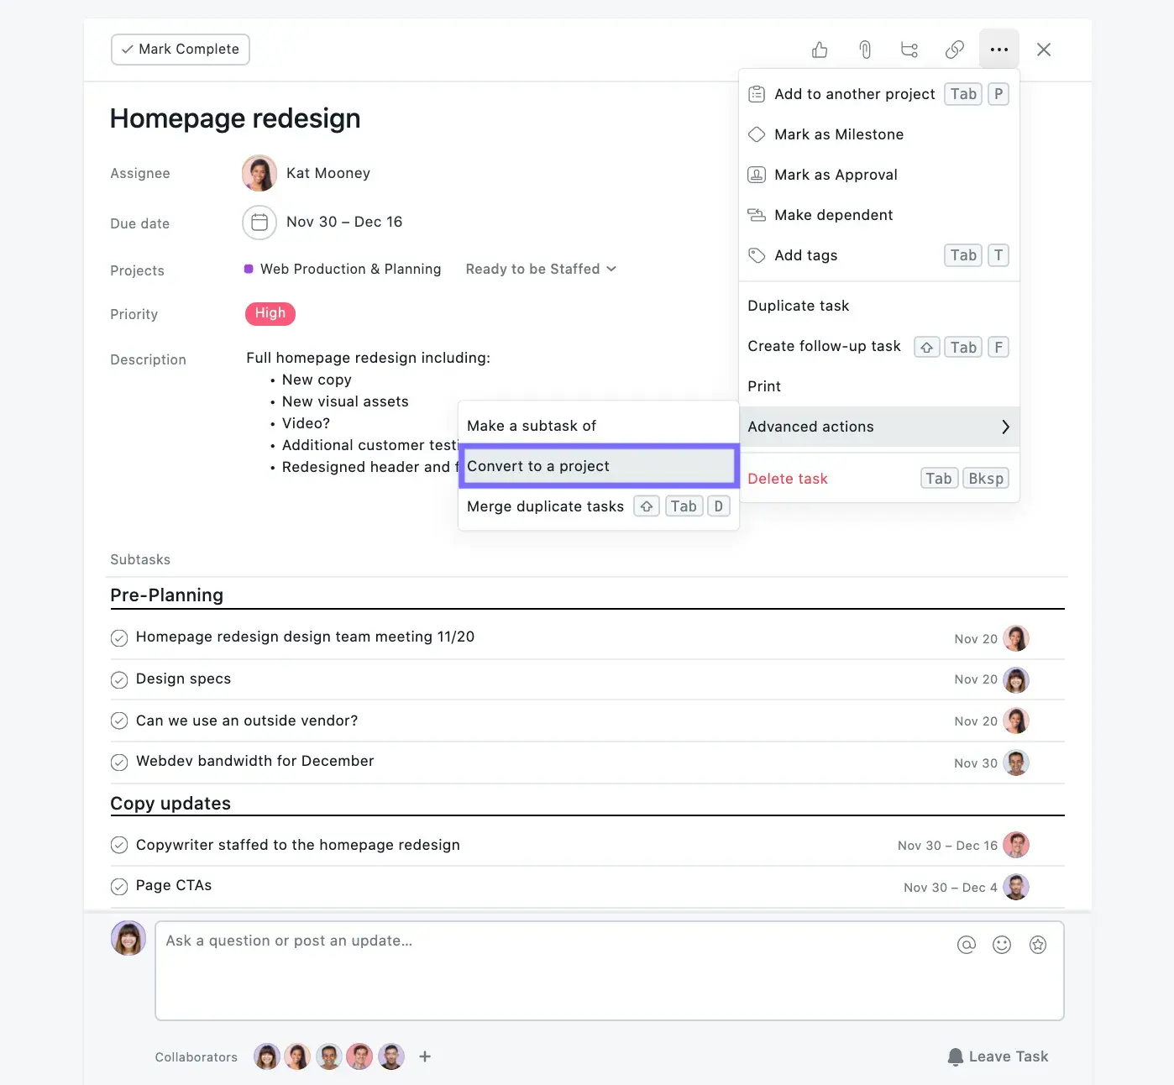Click the Mark Complete button
The width and height of the screenshot is (1174, 1085).
181,50
